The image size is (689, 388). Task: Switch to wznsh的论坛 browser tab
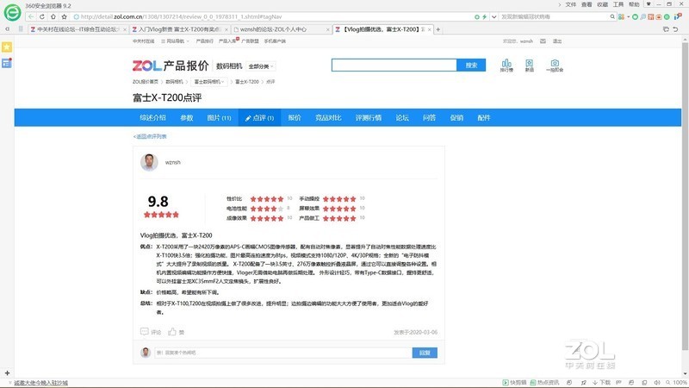pyautogui.click(x=282, y=29)
